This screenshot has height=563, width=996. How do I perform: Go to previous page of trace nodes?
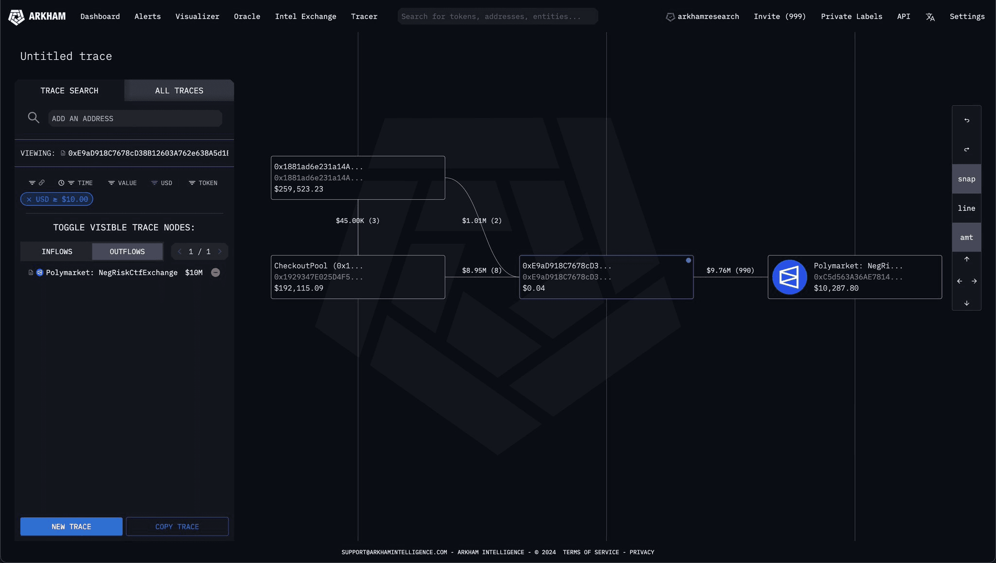point(179,251)
